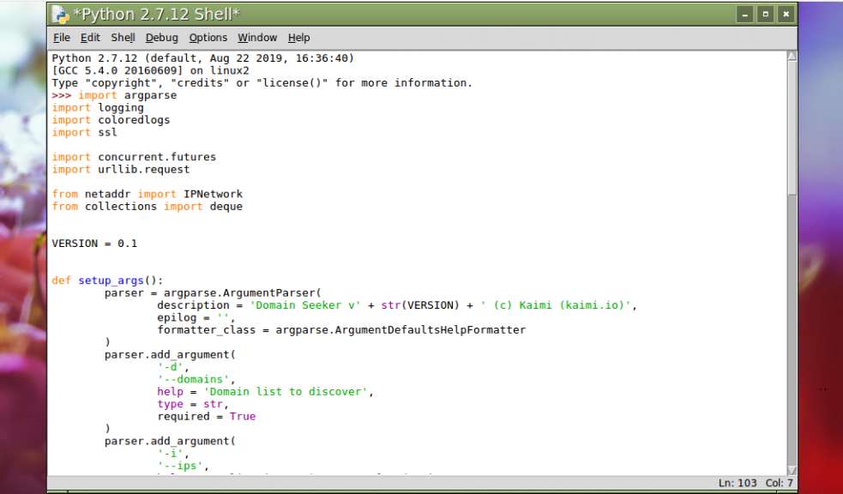843x494 pixels.
Task: Click the copyright/credits information line
Action: pyautogui.click(x=262, y=83)
